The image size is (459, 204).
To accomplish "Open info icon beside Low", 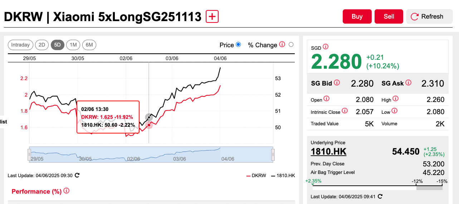I will [394, 111].
